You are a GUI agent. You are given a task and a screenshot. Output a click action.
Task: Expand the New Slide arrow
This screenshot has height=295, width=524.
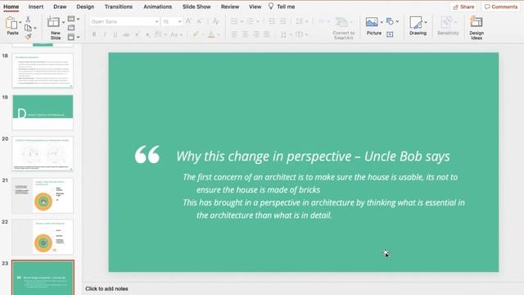point(63,22)
